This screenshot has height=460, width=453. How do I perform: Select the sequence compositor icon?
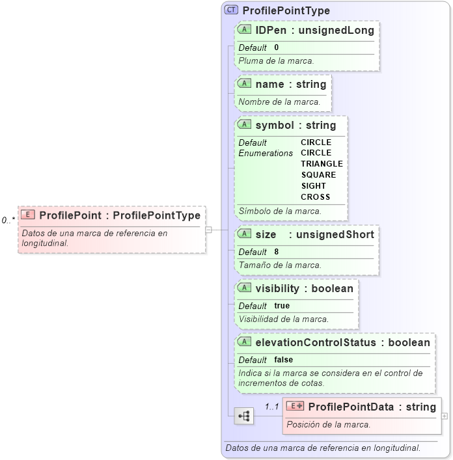pos(244,416)
